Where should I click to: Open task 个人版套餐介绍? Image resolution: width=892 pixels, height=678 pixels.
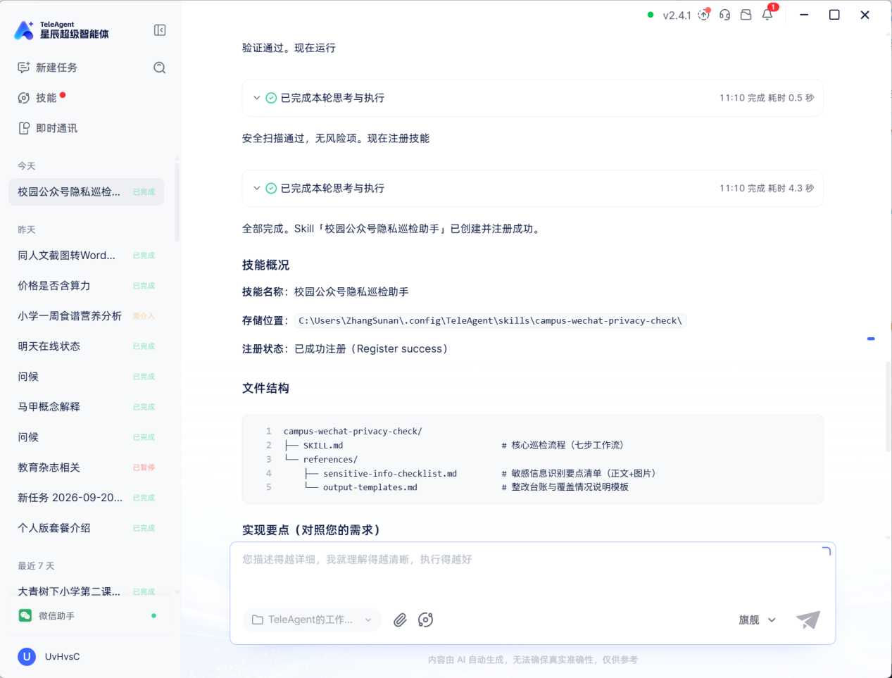pyautogui.click(x=86, y=528)
